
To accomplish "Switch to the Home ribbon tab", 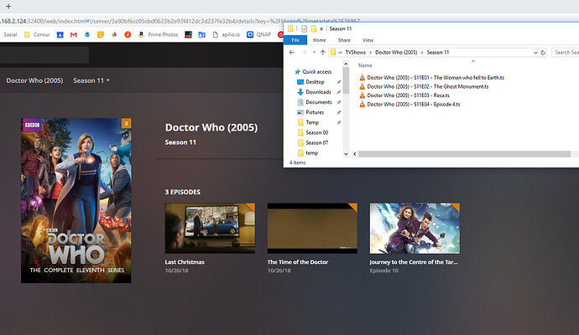I will point(320,40).
